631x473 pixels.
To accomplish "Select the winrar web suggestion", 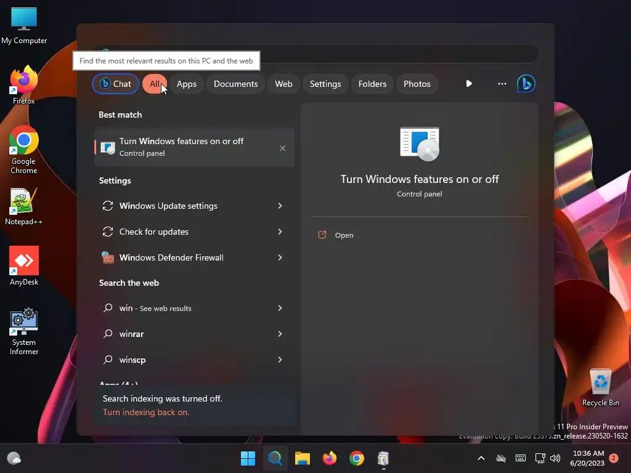I will (194, 334).
